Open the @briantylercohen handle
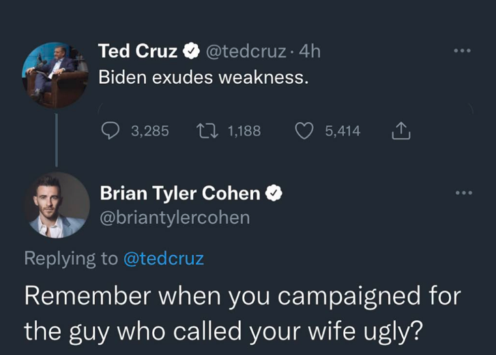Screen dimensions: 496x355 (x=175, y=217)
